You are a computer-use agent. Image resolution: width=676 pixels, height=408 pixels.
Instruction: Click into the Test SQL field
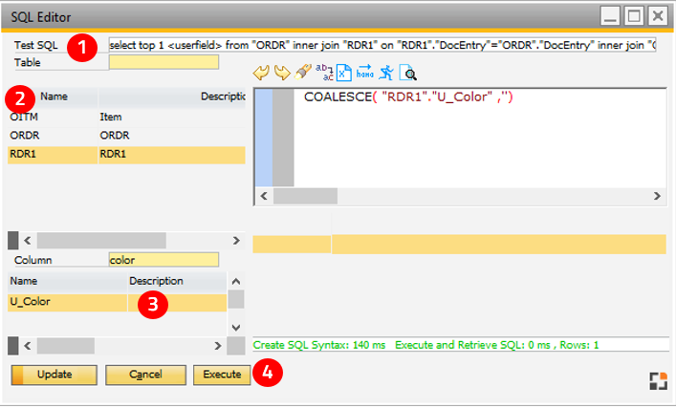click(x=382, y=45)
